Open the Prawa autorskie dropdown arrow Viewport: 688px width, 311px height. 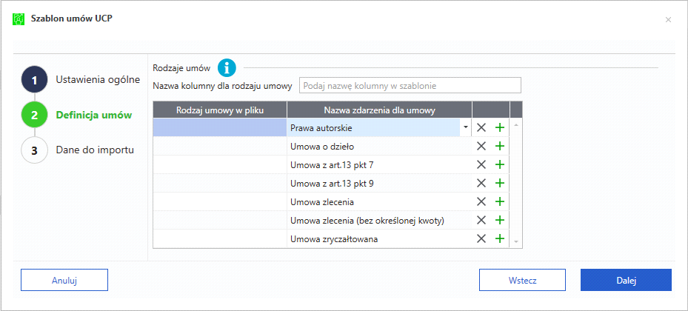pyautogui.click(x=465, y=127)
